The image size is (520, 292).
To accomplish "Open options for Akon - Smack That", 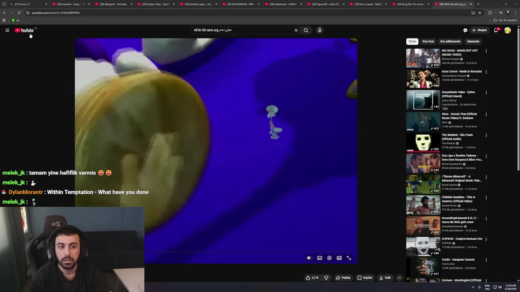I will (x=486, y=114).
